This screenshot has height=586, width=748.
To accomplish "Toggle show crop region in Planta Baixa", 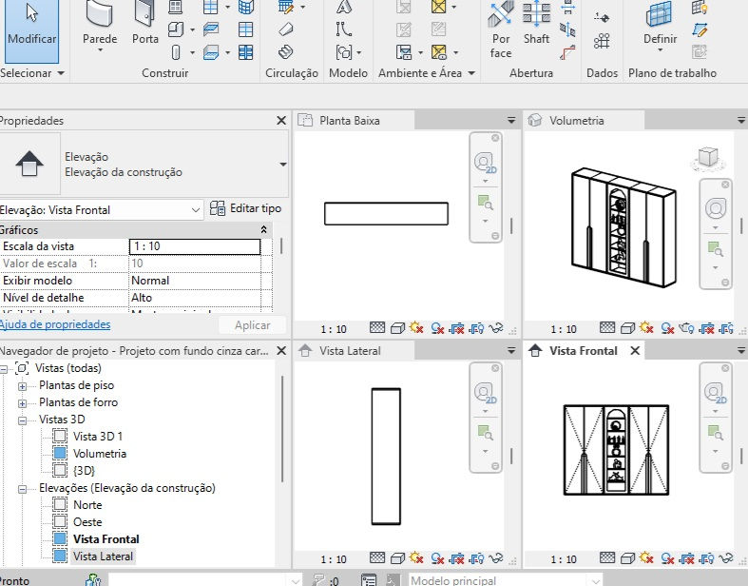I will pos(476,328).
